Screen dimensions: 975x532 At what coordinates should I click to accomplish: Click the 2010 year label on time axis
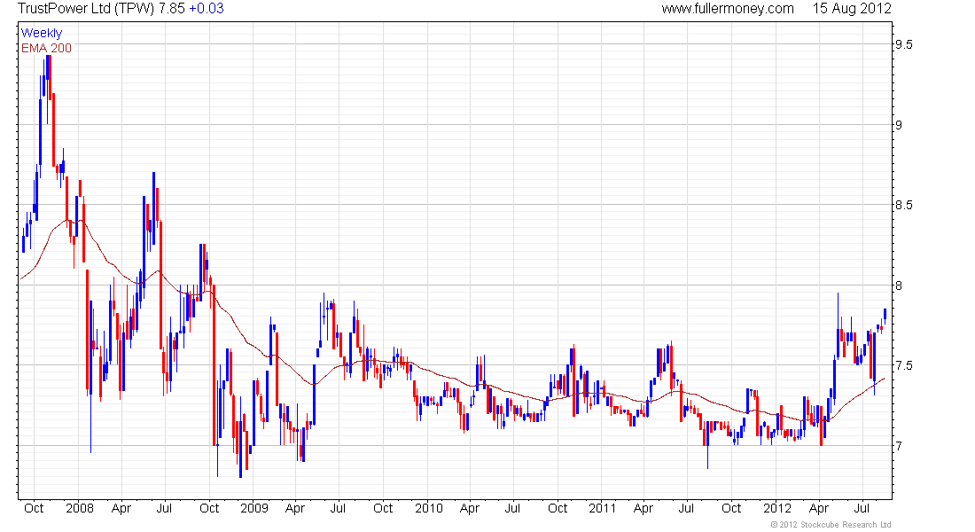click(429, 508)
